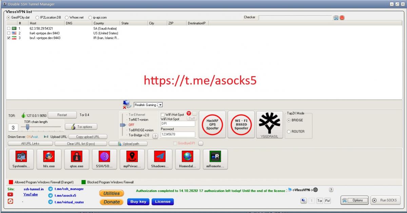Adjust the TOR chain length slider
Image resolution: width=407 pixels, height=213 pixels.
[x=28, y=127]
